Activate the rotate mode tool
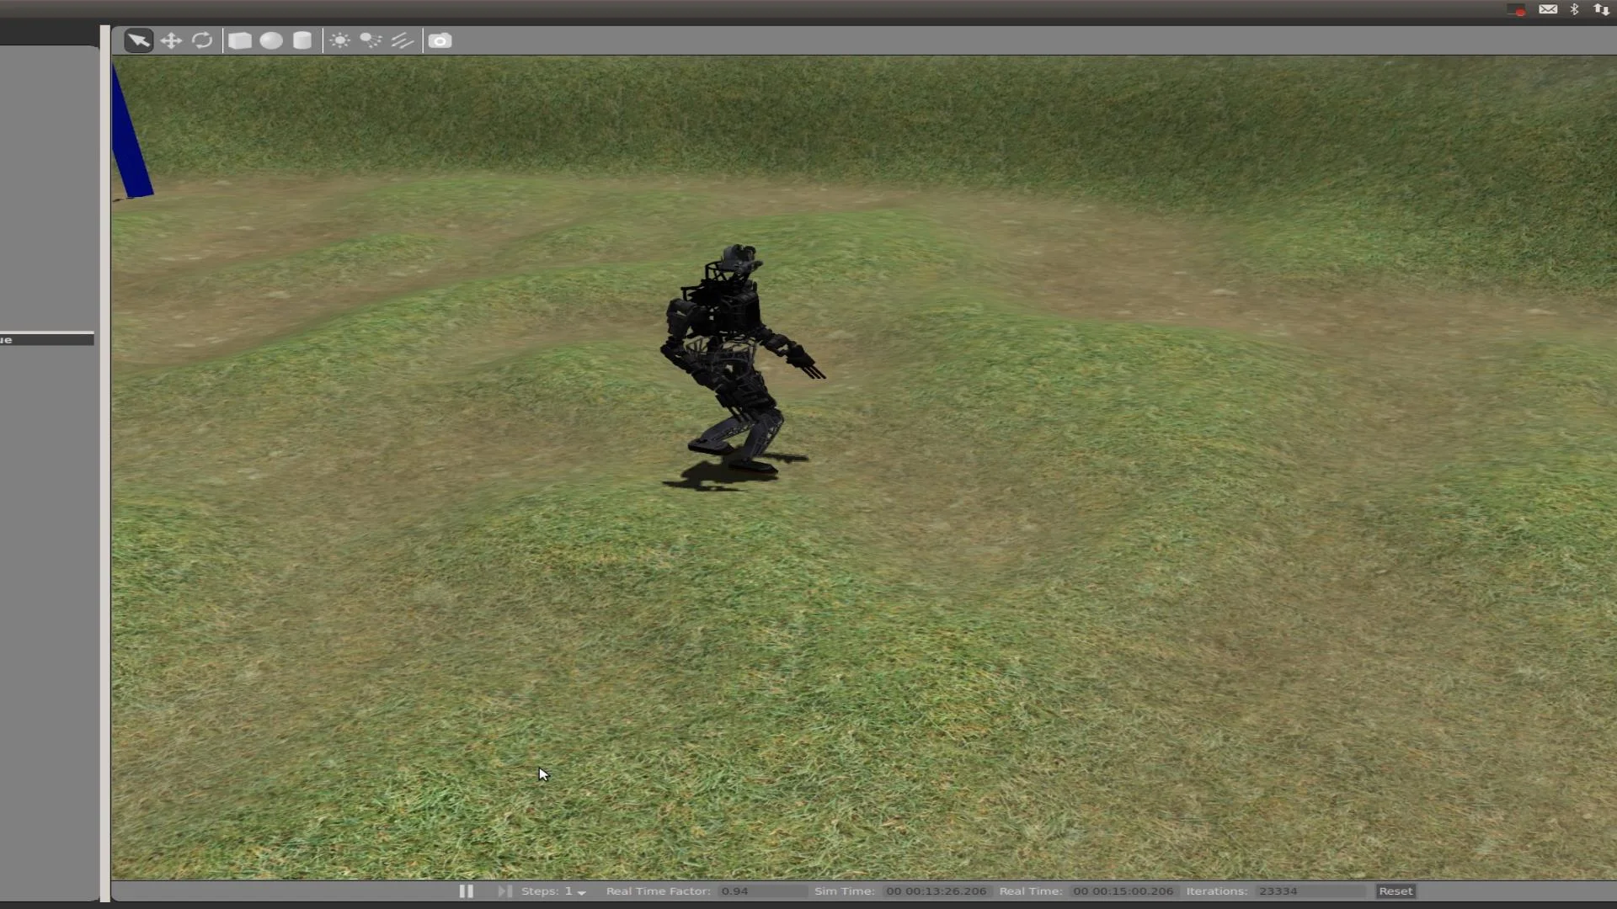1617x909 pixels. click(x=202, y=40)
